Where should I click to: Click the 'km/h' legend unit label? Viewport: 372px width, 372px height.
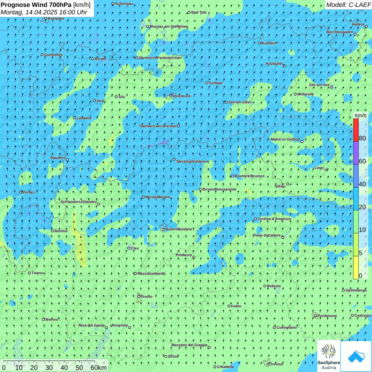361,115
